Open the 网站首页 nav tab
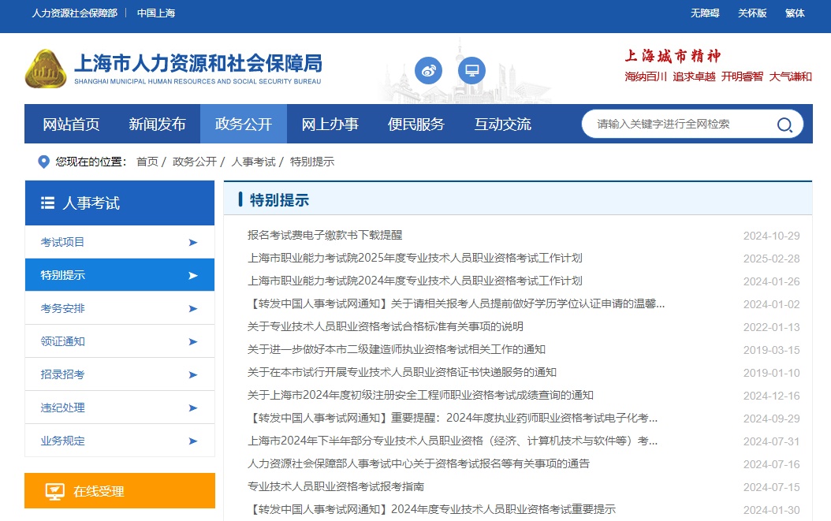This screenshot has height=521, width=831. [71, 124]
